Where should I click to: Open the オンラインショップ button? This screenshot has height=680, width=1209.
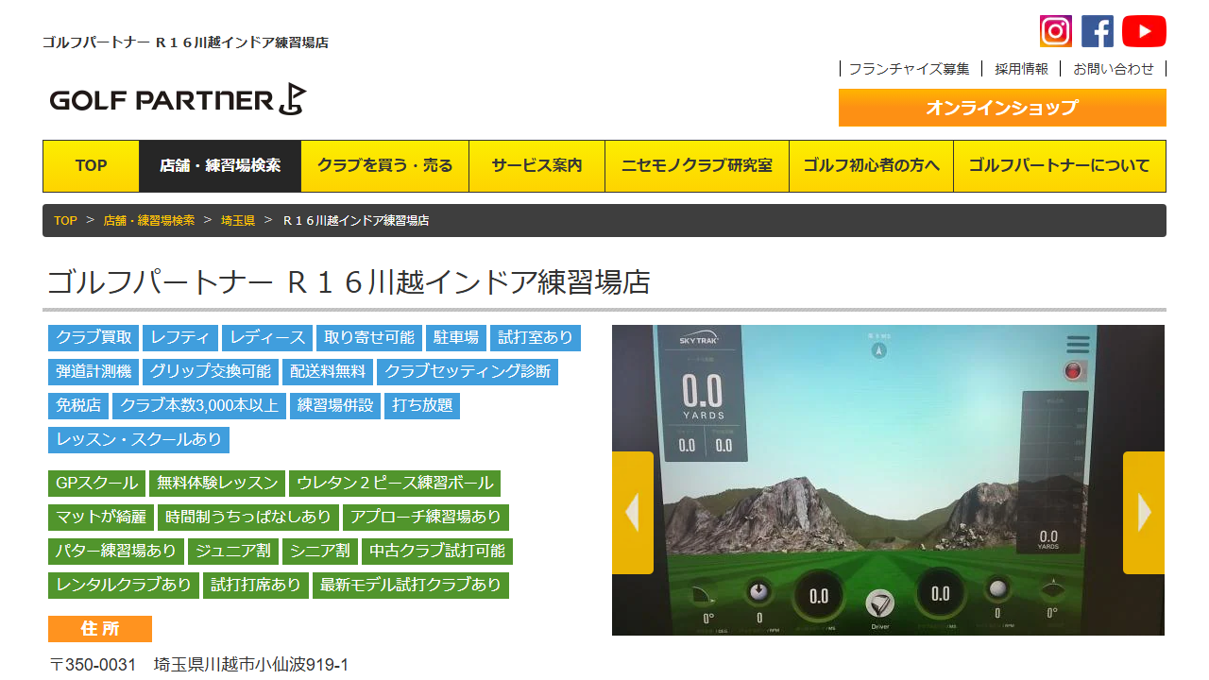pyautogui.click(x=1002, y=108)
